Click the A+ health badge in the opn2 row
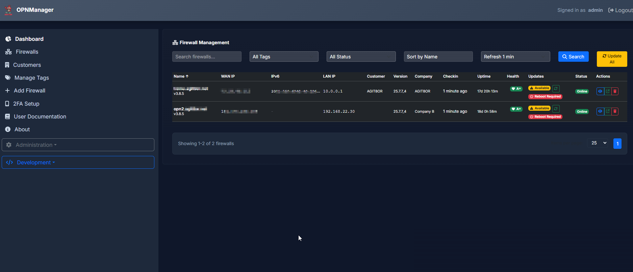The image size is (633, 272). (x=516, y=109)
